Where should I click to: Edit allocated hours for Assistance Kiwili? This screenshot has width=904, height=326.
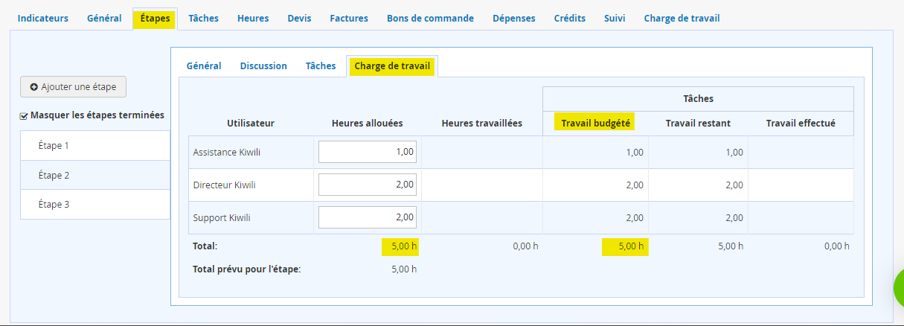(x=368, y=152)
